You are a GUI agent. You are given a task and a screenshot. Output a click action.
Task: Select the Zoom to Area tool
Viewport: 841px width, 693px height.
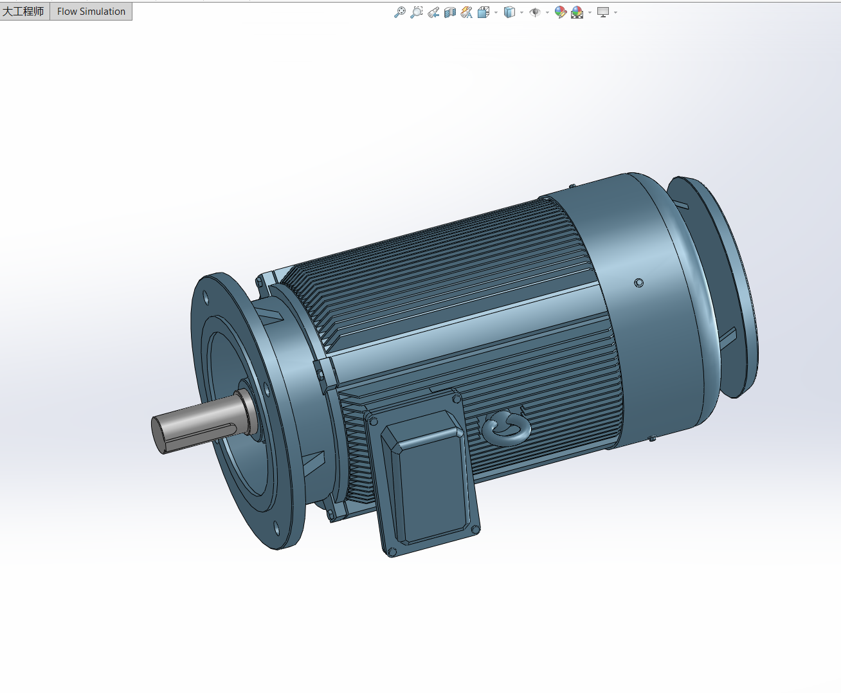pos(417,12)
